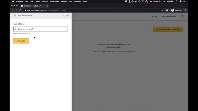Close the Link Preview Form panel
The height and width of the screenshot is (111, 198).
point(66,16)
